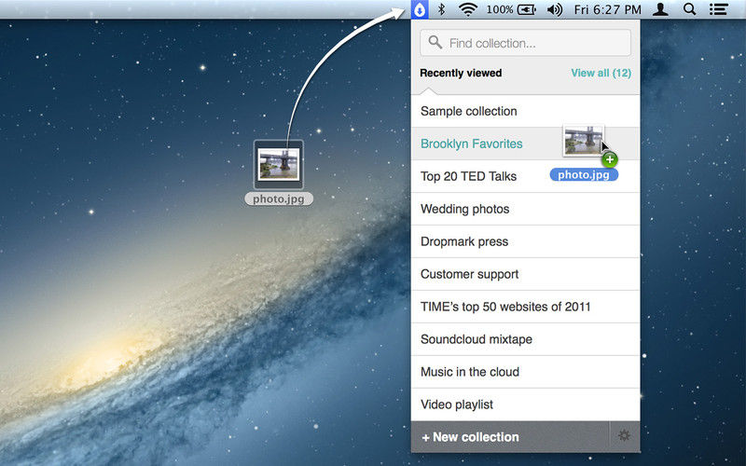Click the Dropmark droplet menu bar icon
The width and height of the screenshot is (746, 466).
point(419,9)
